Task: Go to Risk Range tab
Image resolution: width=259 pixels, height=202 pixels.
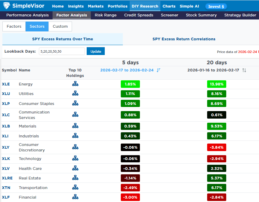Action: click(x=105, y=15)
